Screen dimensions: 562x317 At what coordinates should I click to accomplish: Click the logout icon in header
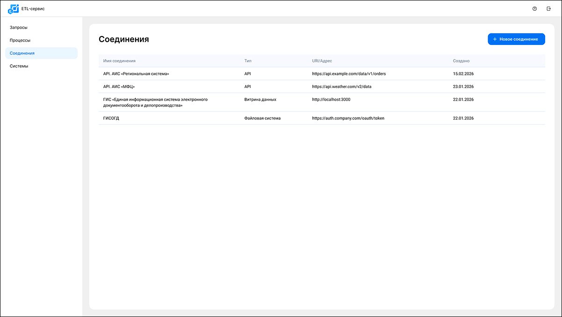pos(549,9)
